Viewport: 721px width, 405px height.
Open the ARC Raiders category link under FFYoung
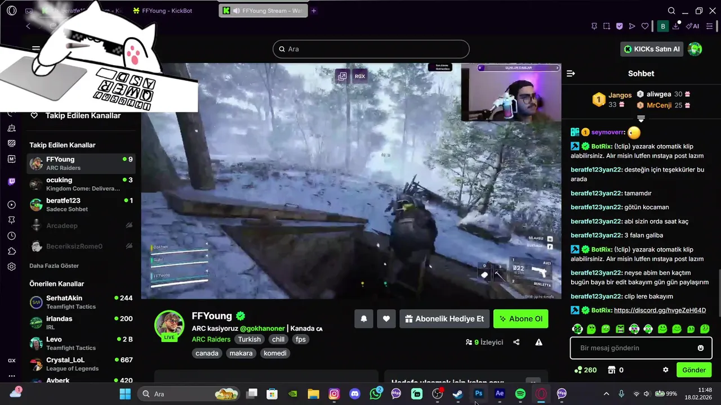click(x=211, y=339)
